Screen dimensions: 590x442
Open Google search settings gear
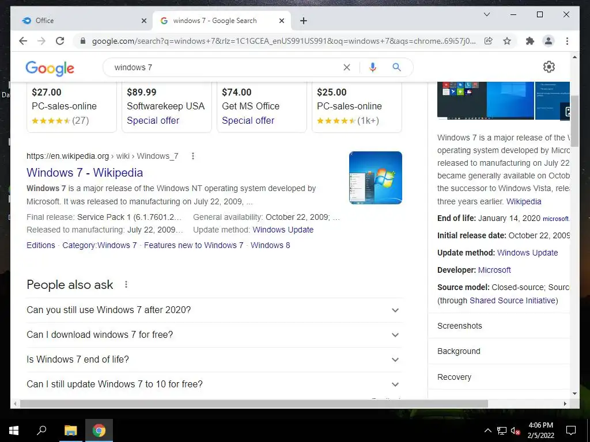pyautogui.click(x=549, y=67)
